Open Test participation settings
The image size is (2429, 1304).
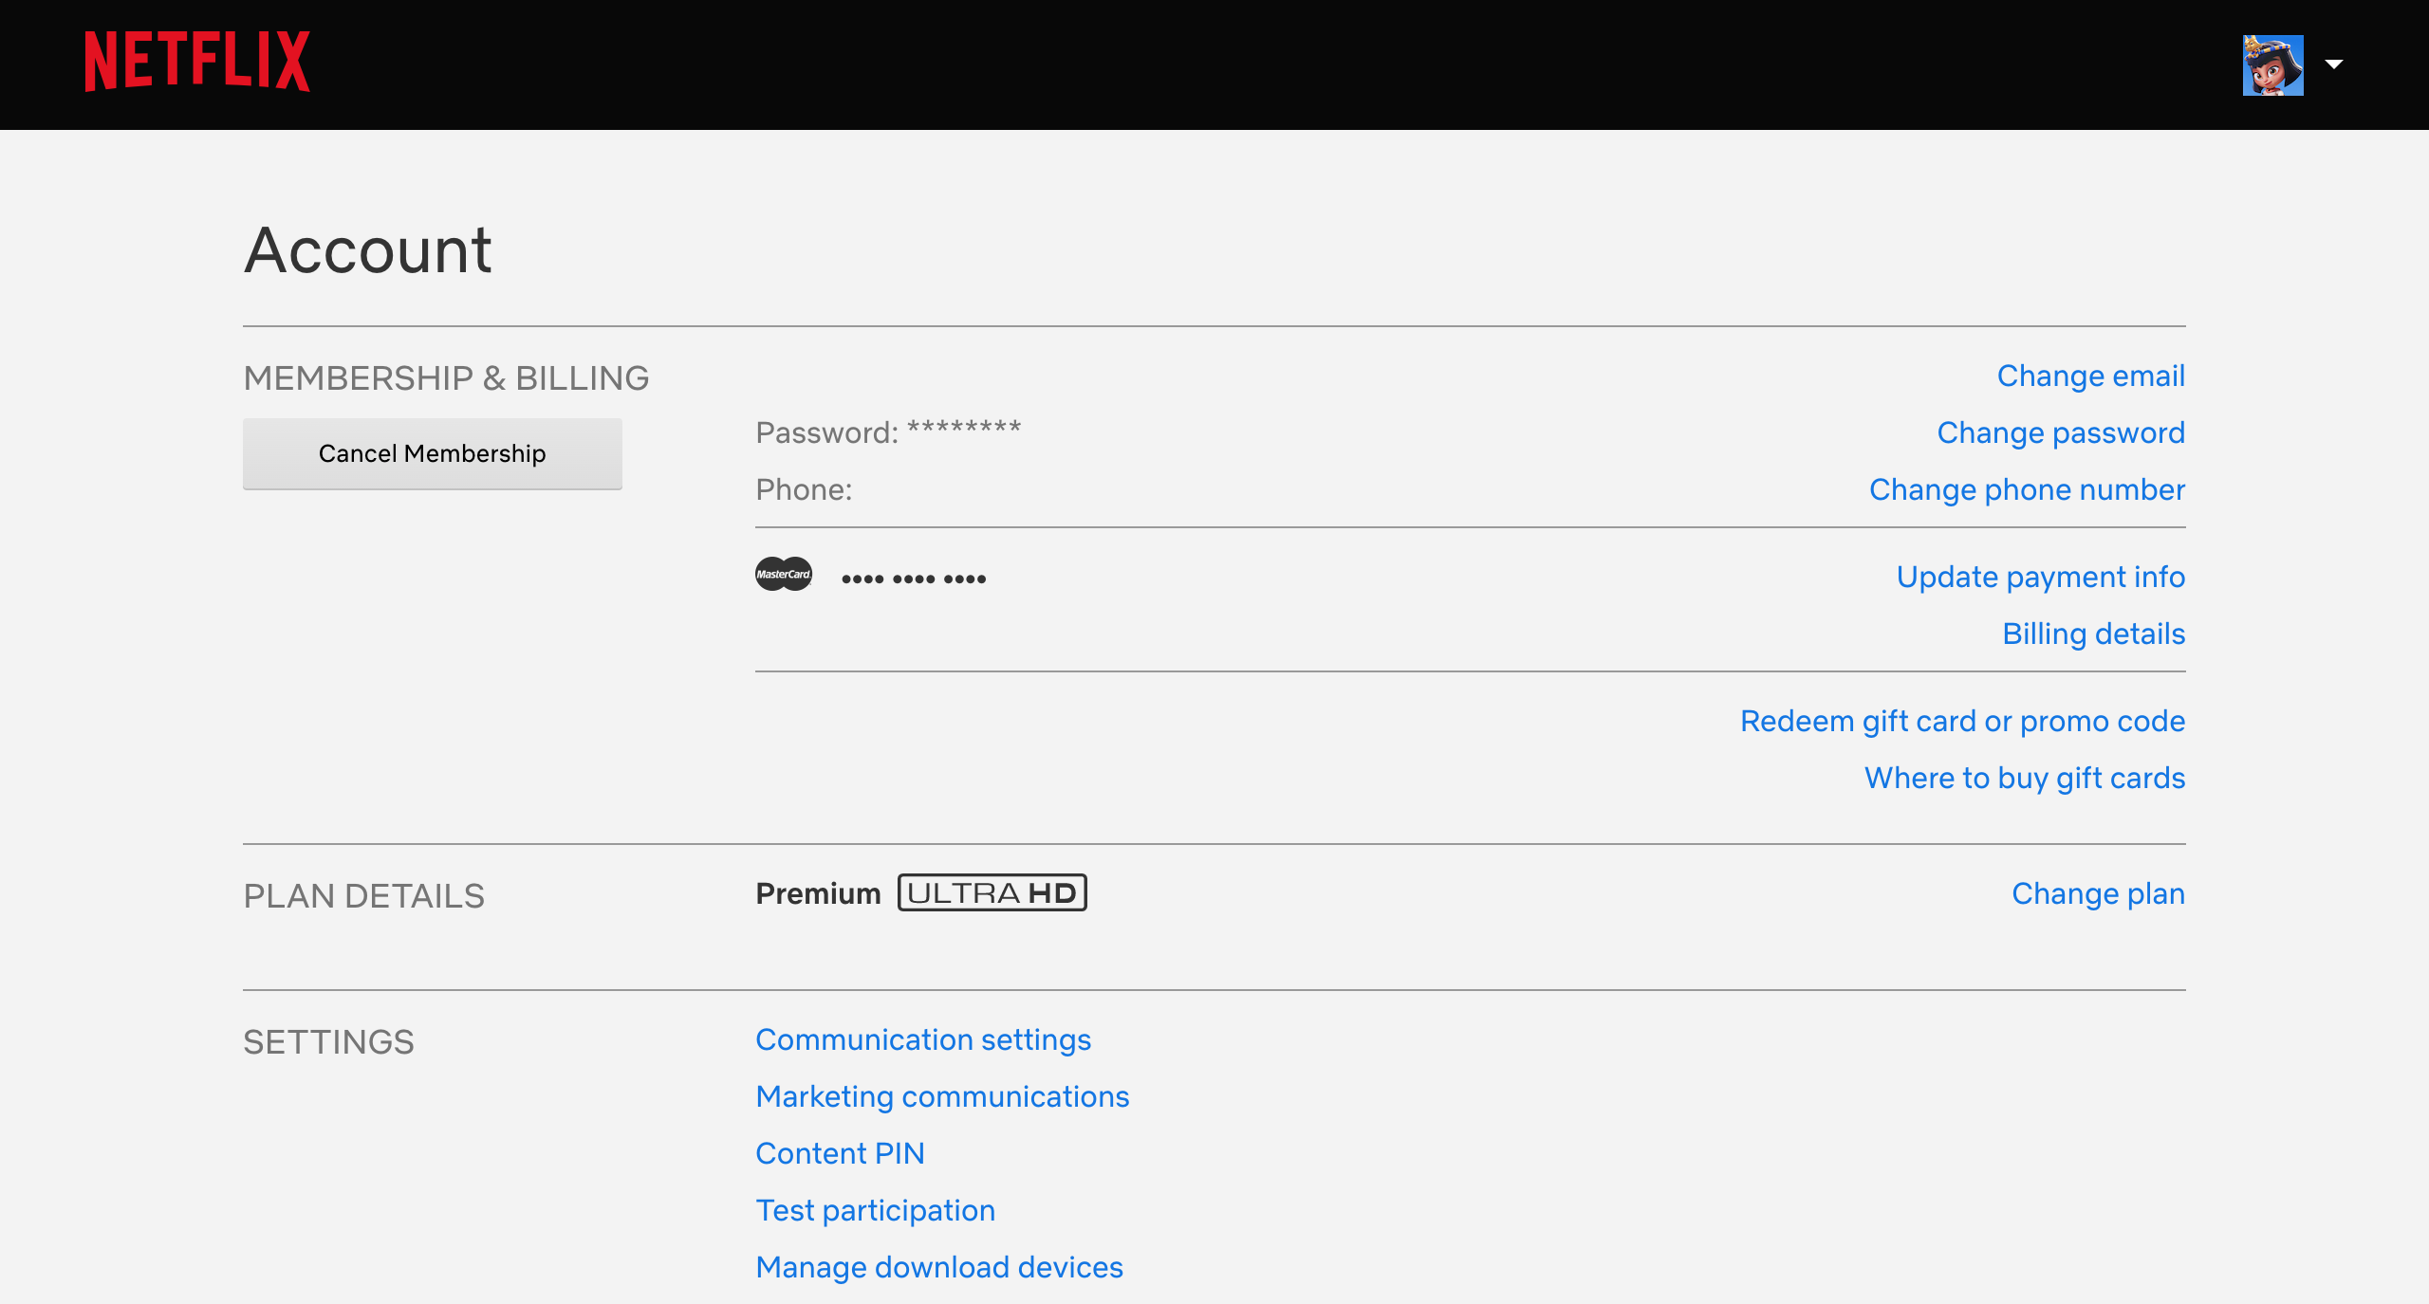point(875,1211)
